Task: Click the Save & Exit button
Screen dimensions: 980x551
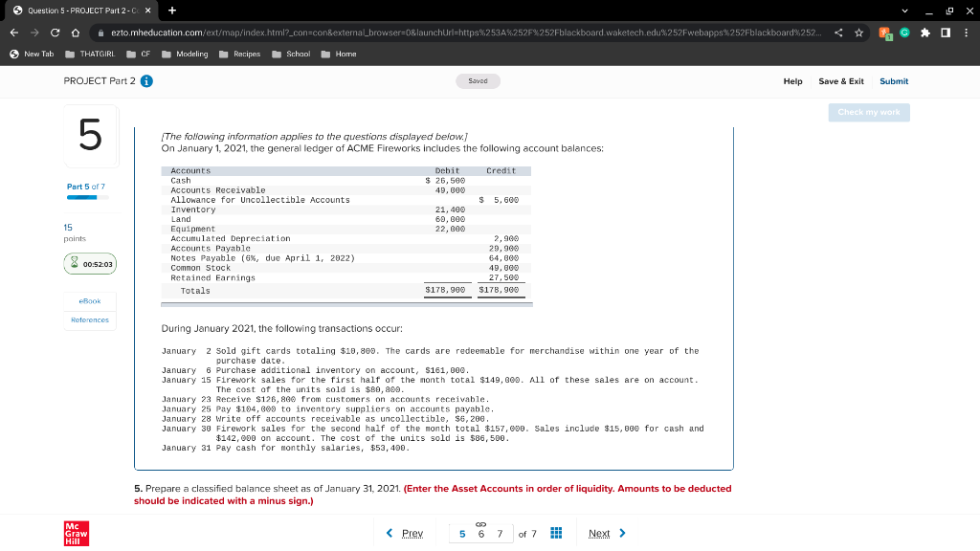Action: tap(840, 81)
